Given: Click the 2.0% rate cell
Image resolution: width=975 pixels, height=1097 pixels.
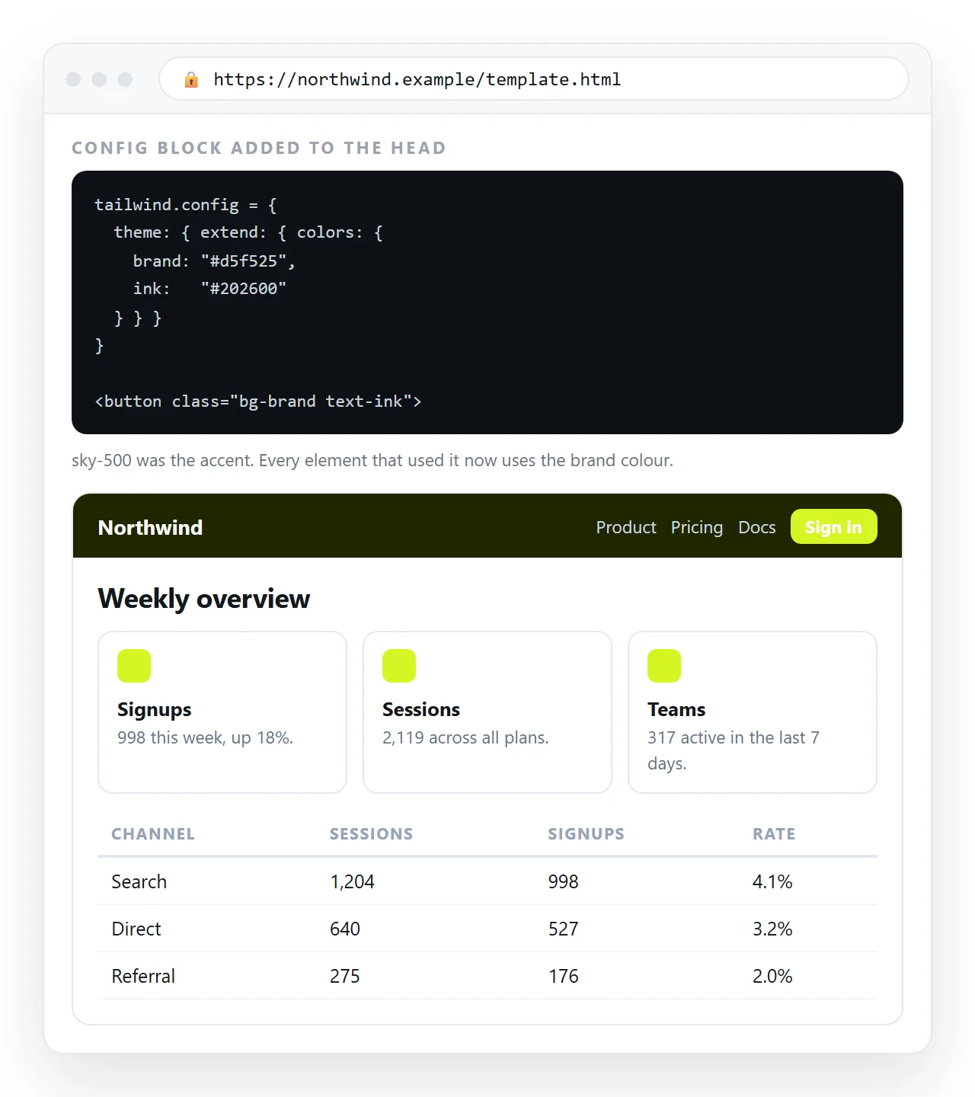Looking at the screenshot, I should pos(772,976).
